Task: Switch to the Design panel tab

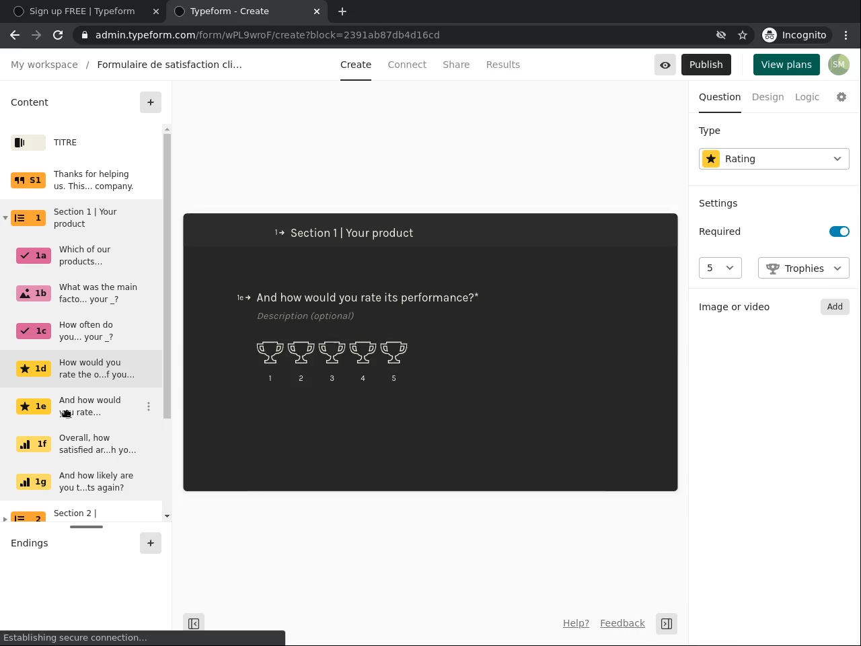Action: tap(768, 97)
